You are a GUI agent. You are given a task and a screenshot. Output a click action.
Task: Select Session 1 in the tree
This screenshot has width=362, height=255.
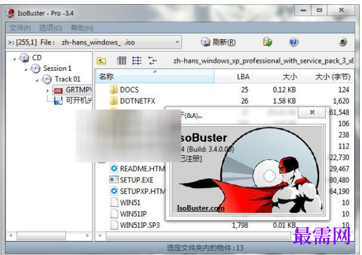[x=57, y=68]
